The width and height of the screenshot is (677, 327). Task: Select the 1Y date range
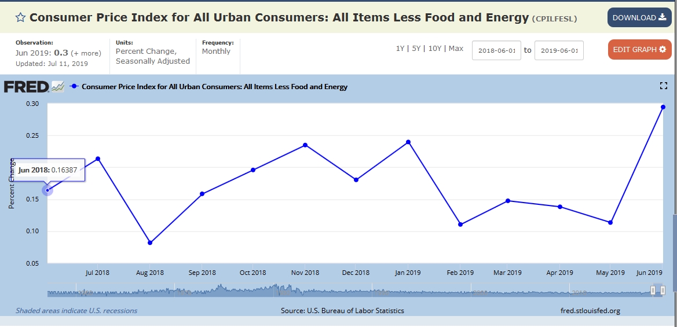coord(400,49)
